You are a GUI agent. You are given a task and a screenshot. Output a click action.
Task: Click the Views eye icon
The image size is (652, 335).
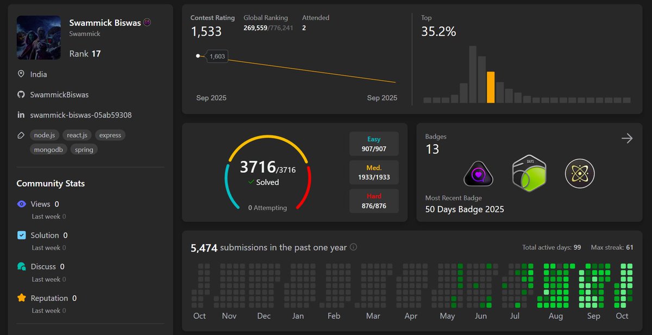(x=22, y=204)
